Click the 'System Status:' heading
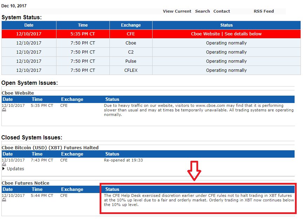 pyautogui.click(x=22, y=18)
